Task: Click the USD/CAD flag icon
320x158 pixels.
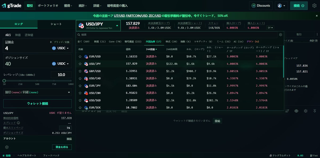Action: [x=86, y=78]
